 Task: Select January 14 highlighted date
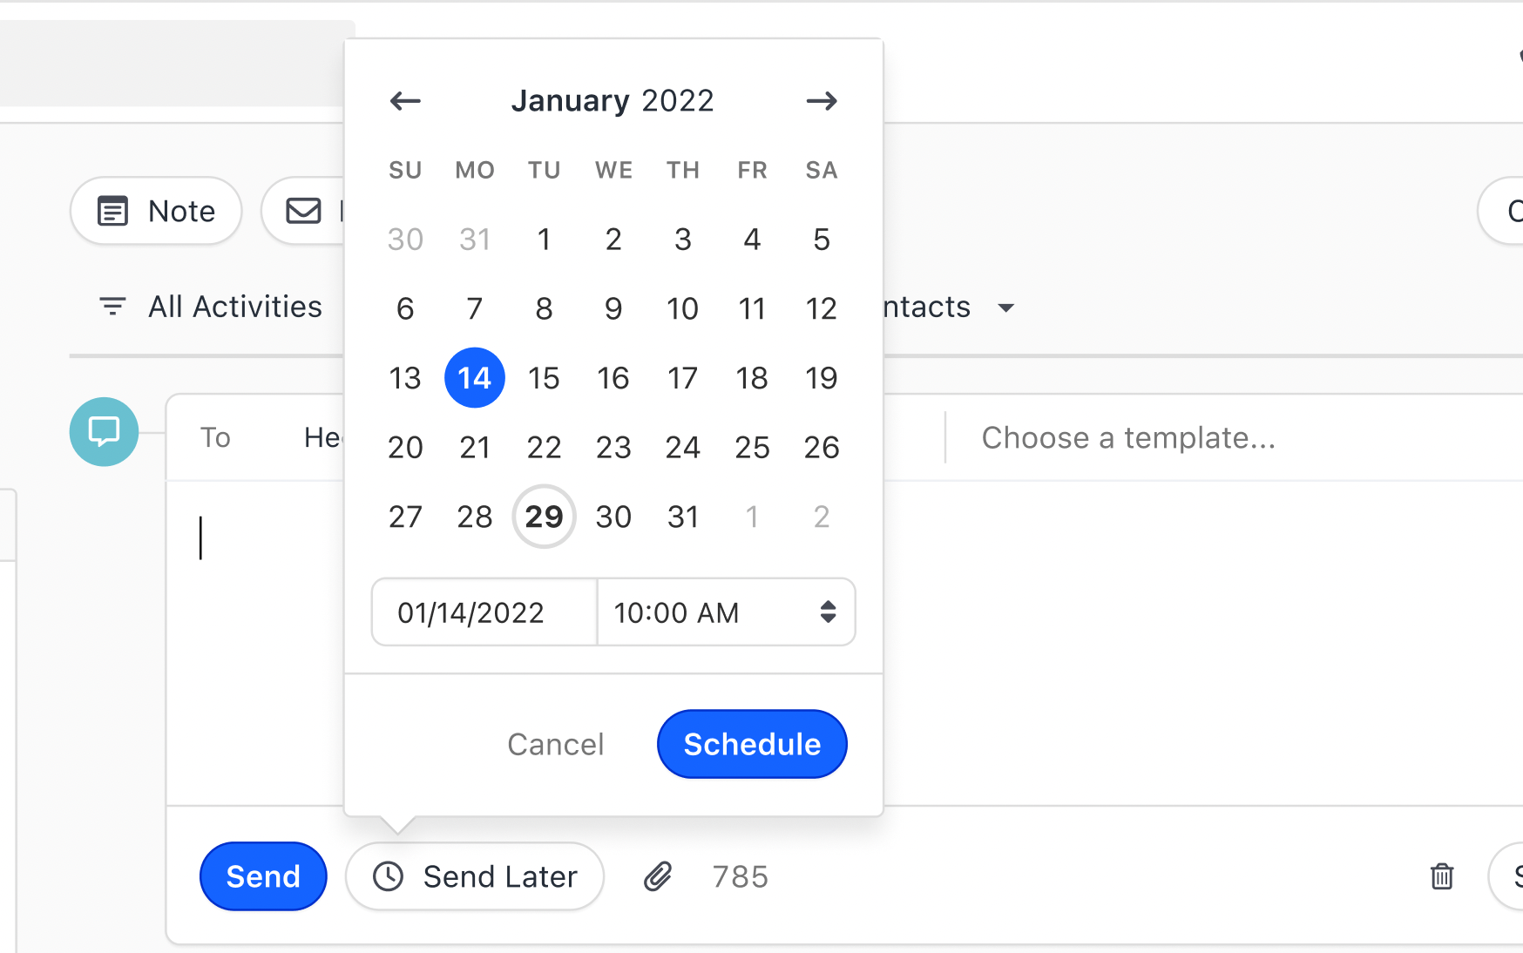coord(475,378)
